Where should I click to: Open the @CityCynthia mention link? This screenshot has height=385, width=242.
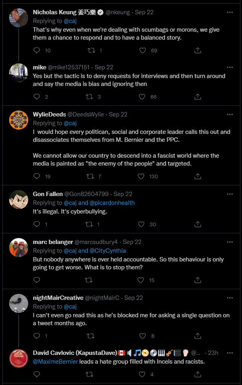(108, 251)
